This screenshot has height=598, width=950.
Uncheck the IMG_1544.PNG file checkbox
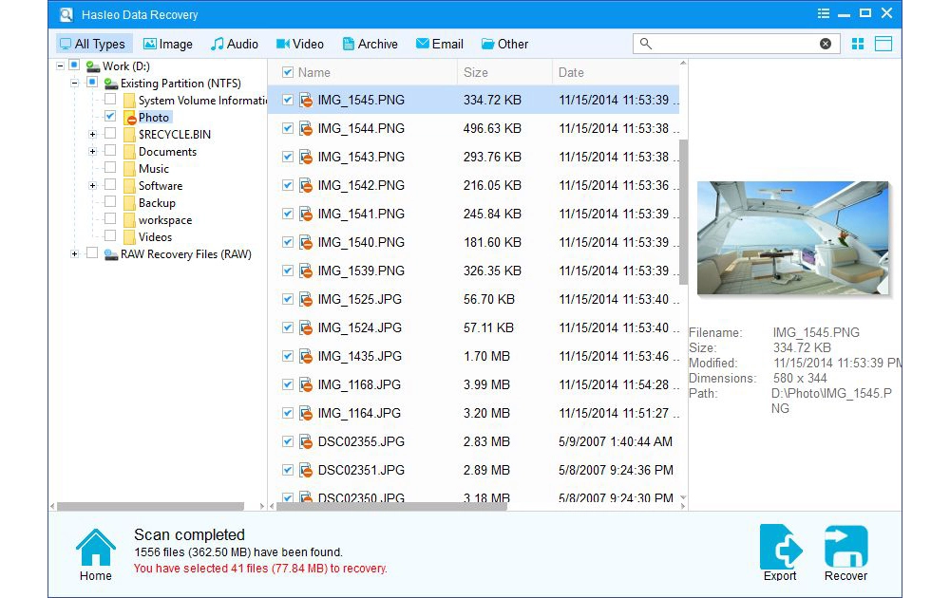288,128
